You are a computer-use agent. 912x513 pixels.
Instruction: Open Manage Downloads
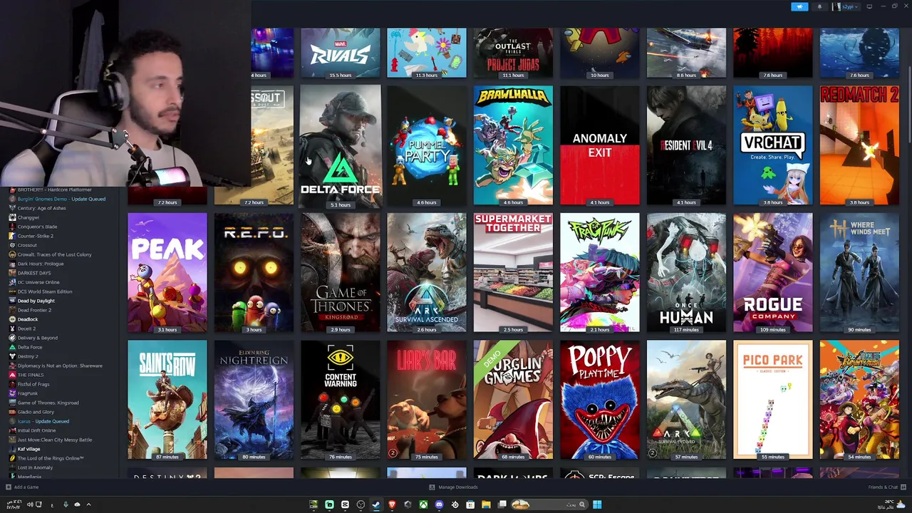454,487
